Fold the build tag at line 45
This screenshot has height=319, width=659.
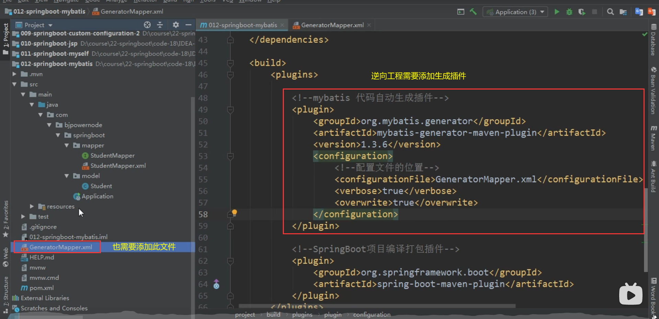coord(230,63)
